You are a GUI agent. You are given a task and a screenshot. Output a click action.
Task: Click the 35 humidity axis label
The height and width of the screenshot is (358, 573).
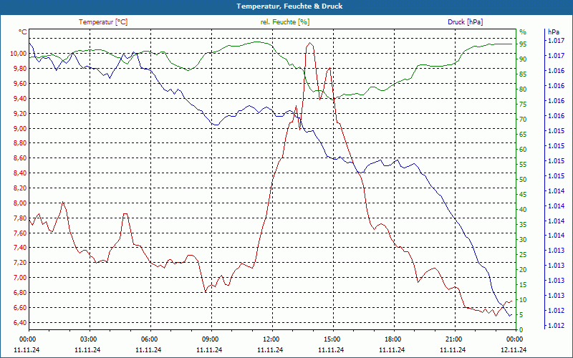[x=523, y=225]
